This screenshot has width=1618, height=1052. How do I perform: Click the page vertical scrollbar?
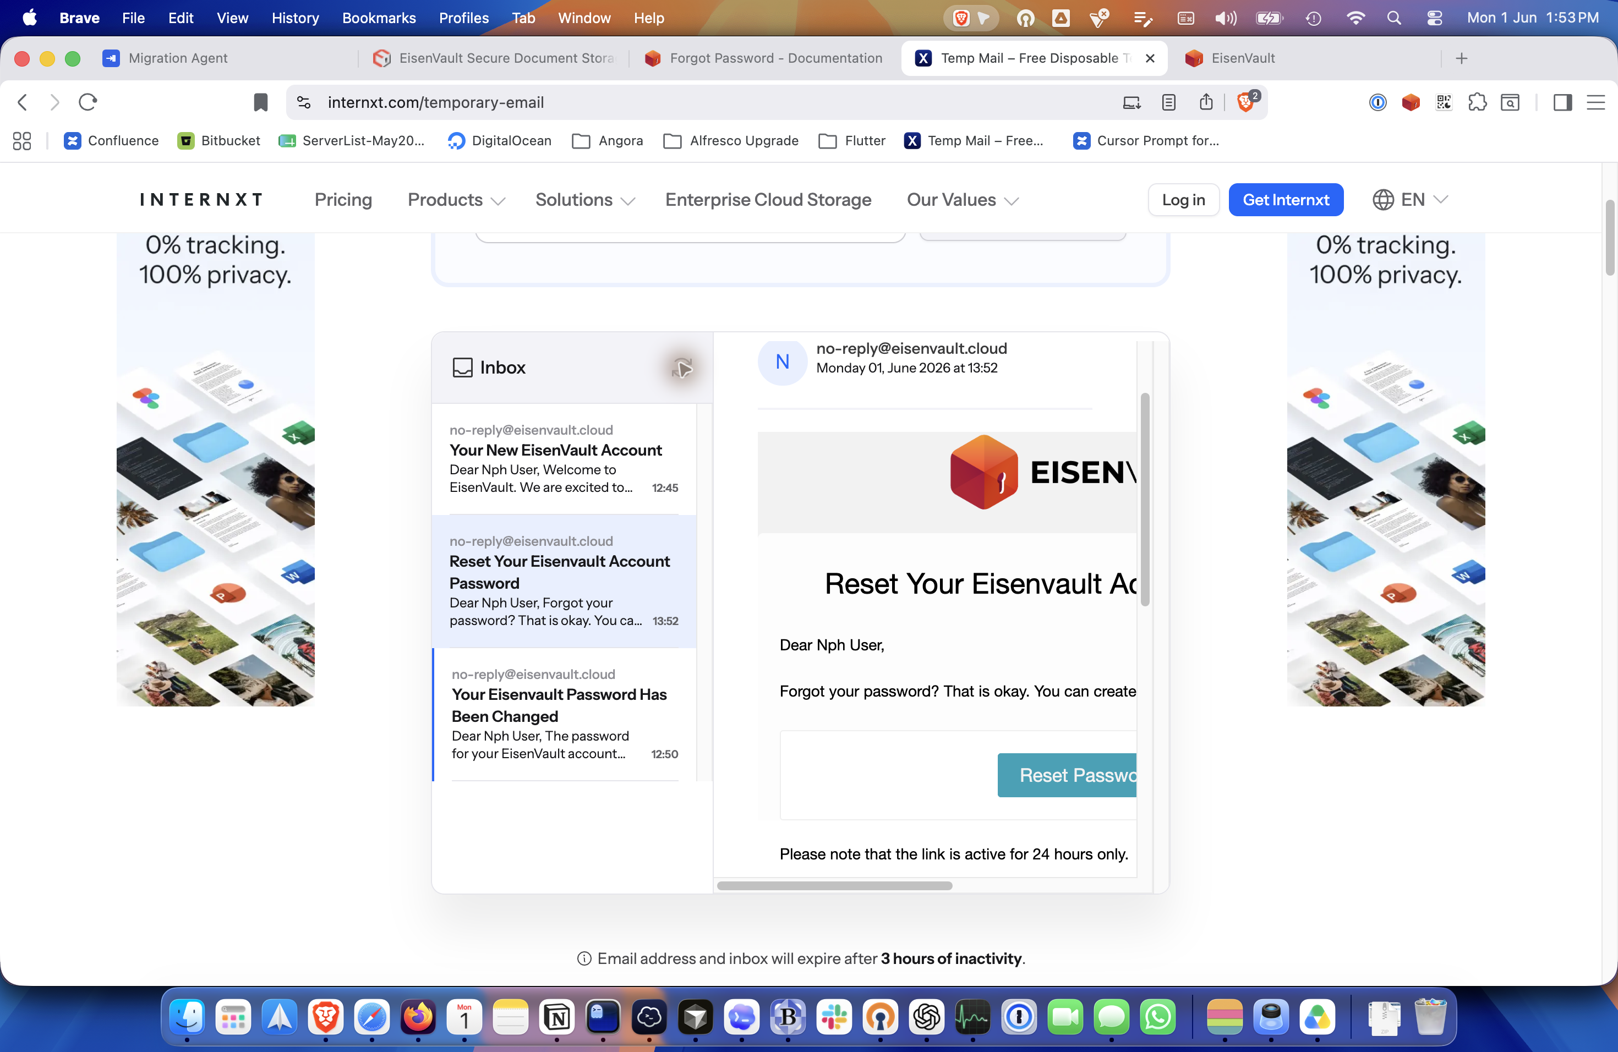click(x=1610, y=238)
